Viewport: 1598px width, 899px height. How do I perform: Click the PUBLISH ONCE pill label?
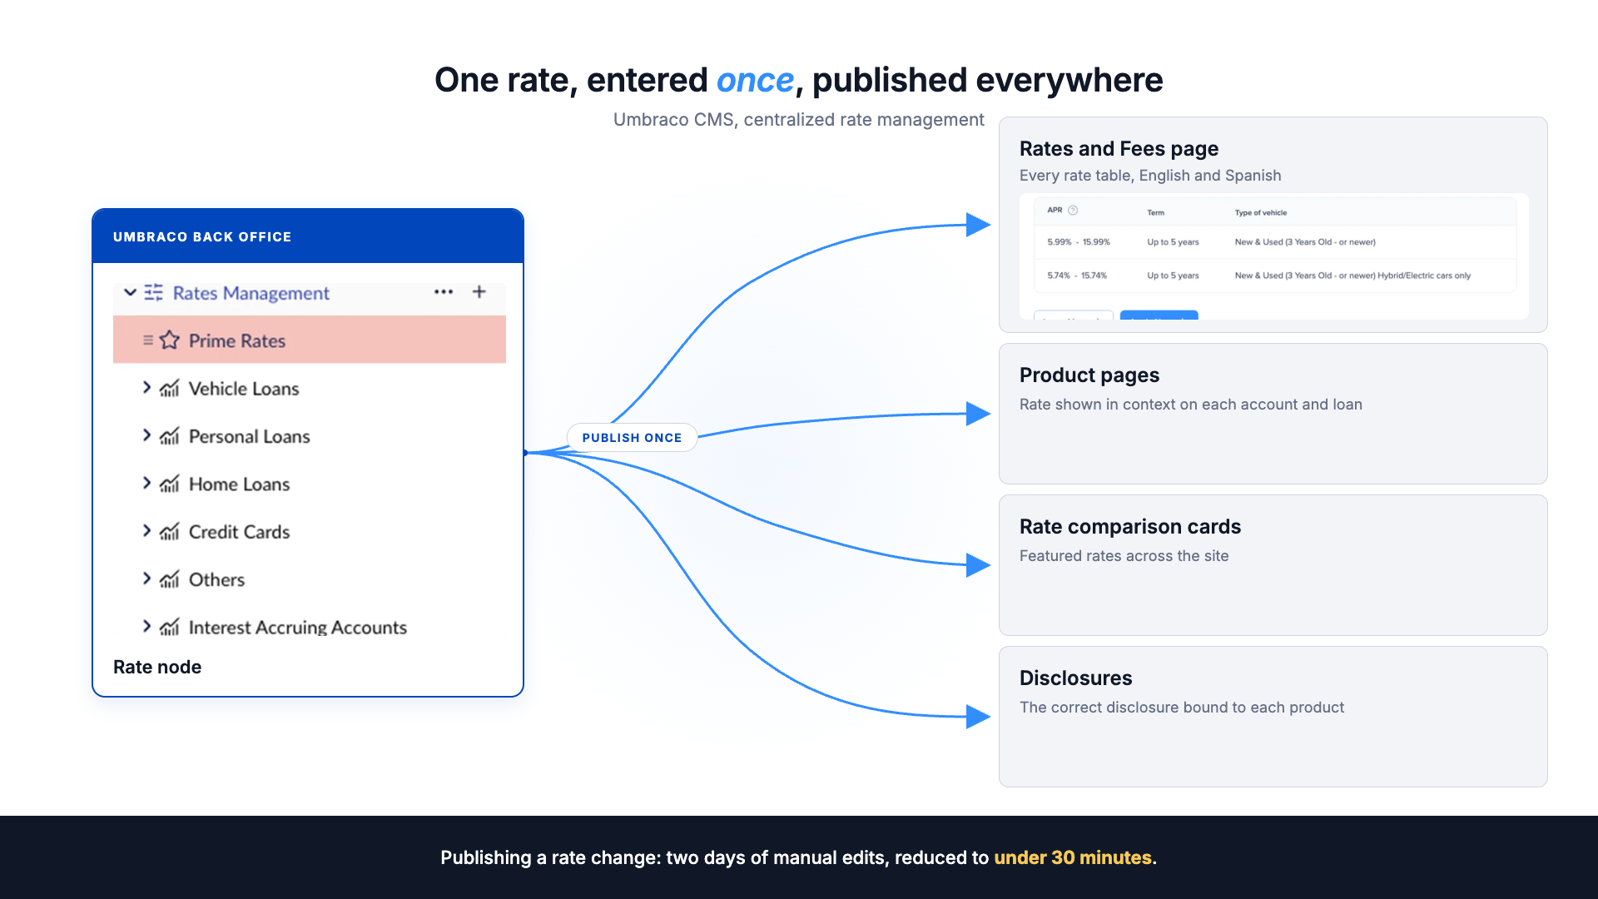click(632, 438)
